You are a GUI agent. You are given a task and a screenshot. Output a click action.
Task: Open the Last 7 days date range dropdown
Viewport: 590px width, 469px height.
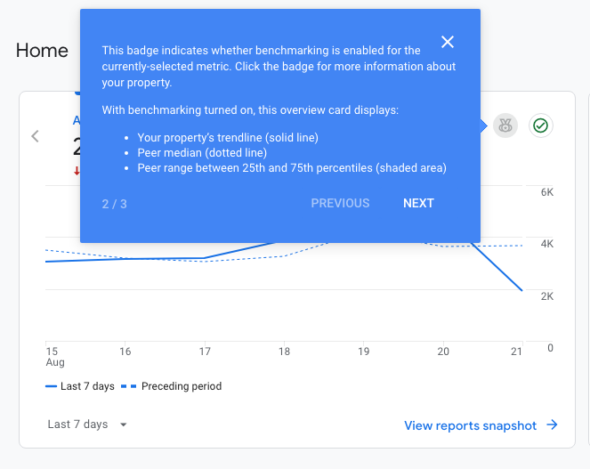77,425
